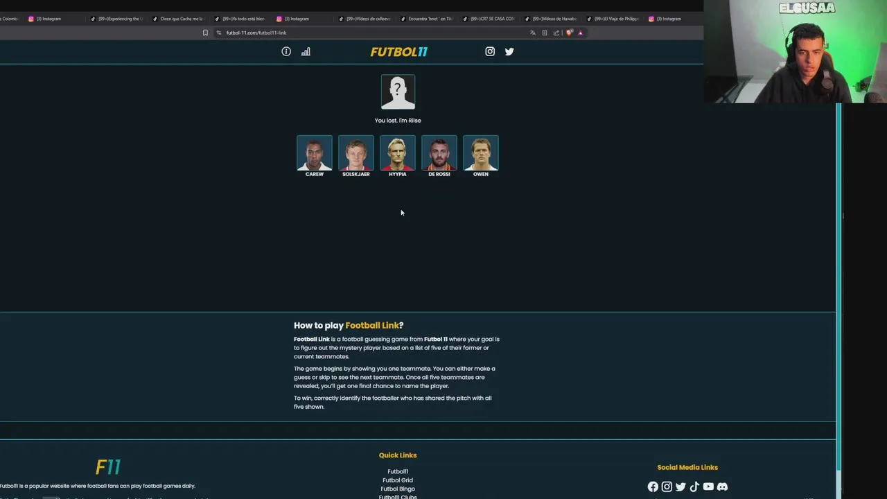The width and height of the screenshot is (887, 499).
Task: Select the Hyypia player card
Action: 398,156
